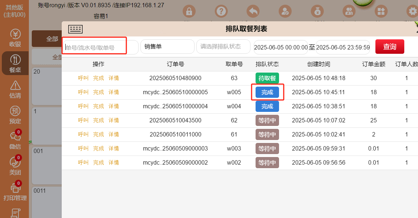
Task: Click table card 0011 in background
Action: tap(47, 202)
